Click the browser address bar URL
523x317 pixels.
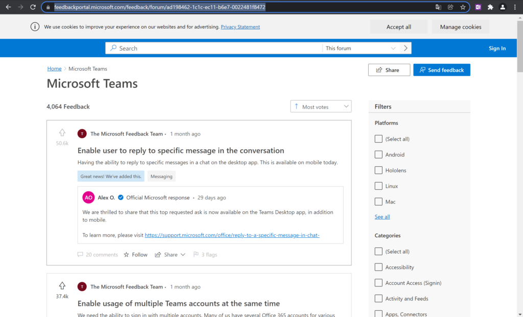point(160,7)
